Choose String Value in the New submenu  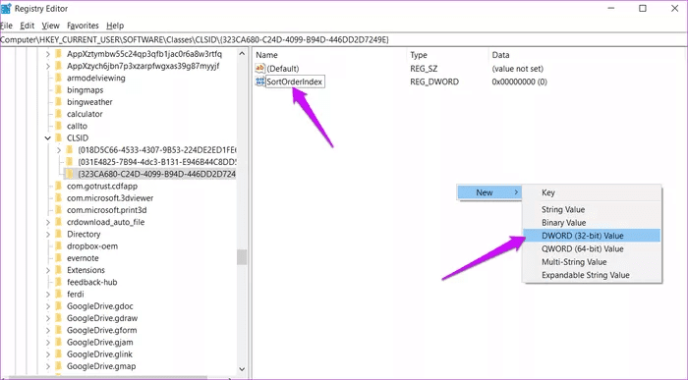click(591, 209)
